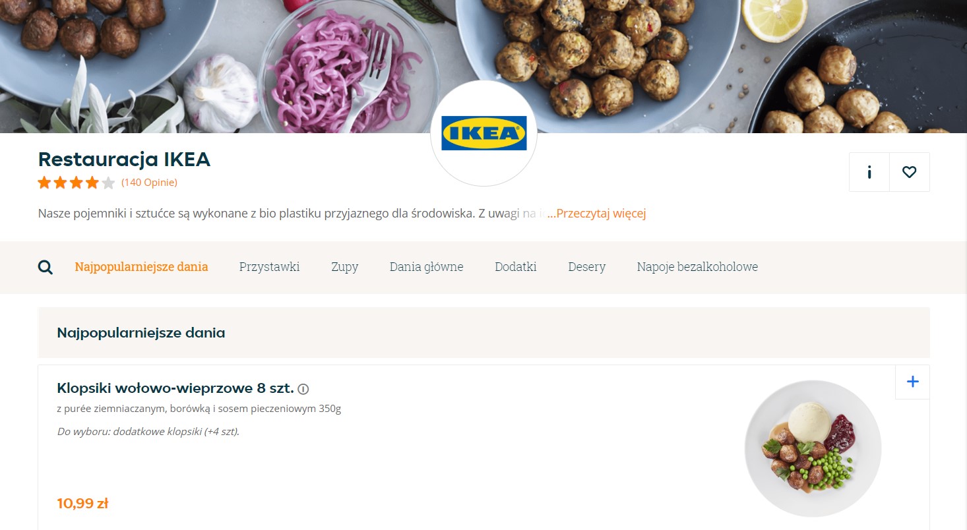Open the 140 Opinie reviews link

pyautogui.click(x=149, y=183)
